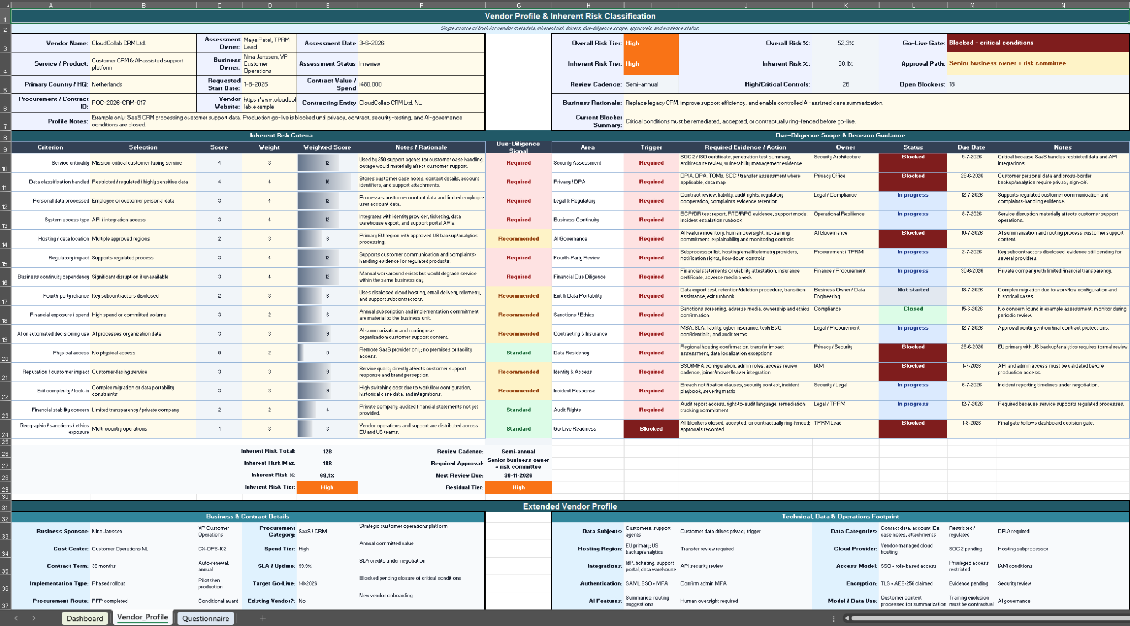Click the 'Multiple approved regions' selection cell
Viewport: 1130px width, 626px height.
pos(143,239)
